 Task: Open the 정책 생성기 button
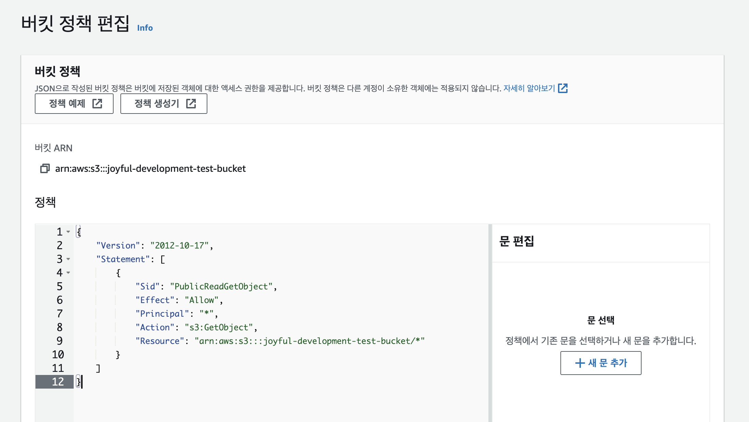point(163,104)
